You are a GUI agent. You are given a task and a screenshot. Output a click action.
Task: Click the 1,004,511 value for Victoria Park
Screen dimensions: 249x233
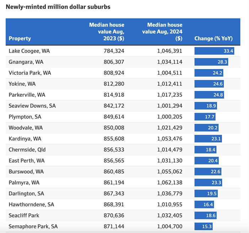tap(170, 73)
